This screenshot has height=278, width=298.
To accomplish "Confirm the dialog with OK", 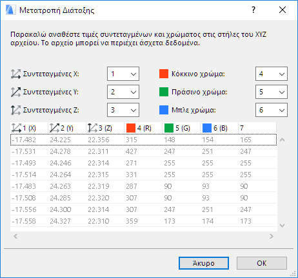I will pyautogui.click(x=262, y=263).
